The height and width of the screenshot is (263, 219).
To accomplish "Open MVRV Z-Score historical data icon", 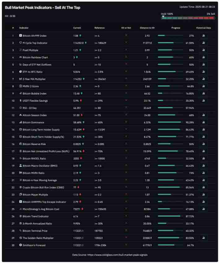I will point(203,86).
